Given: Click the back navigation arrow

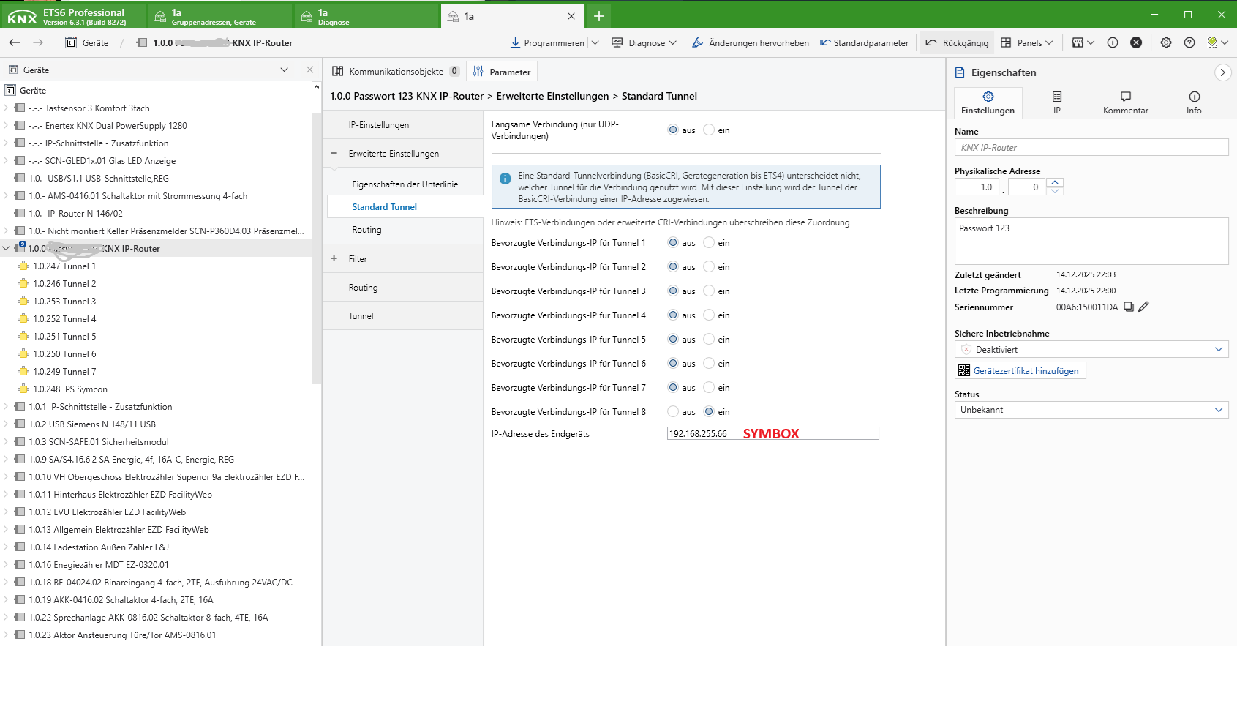Looking at the screenshot, I should (15, 43).
